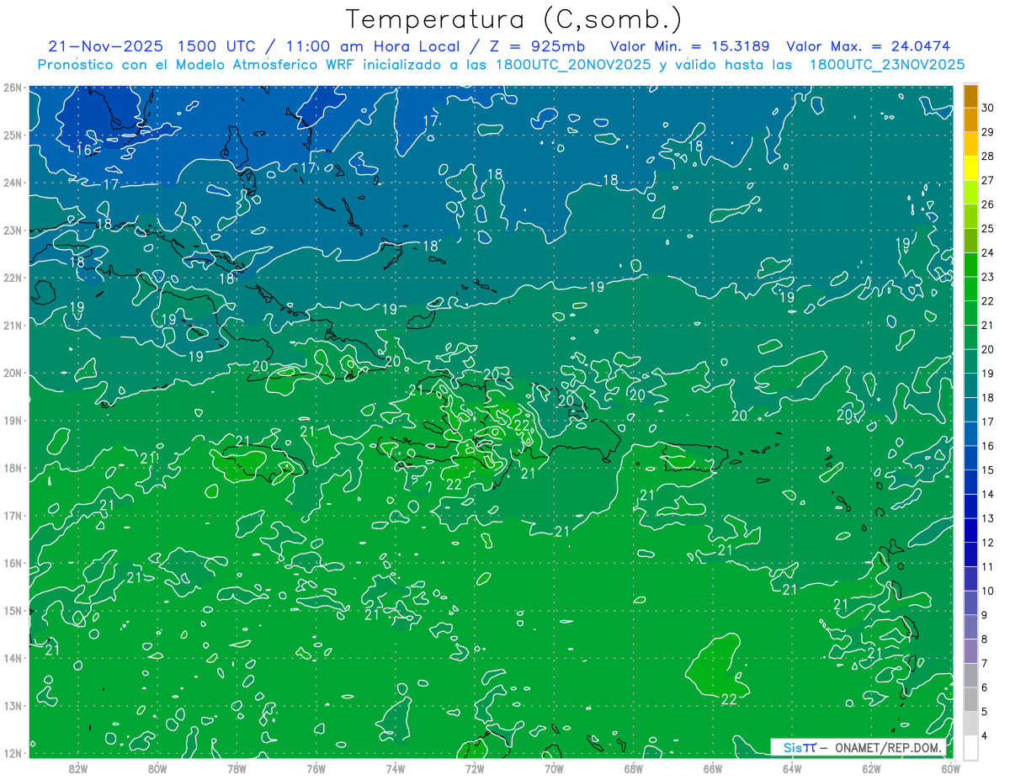
Task: Click the "68W" longitude axis label
Action: click(x=633, y=768)
